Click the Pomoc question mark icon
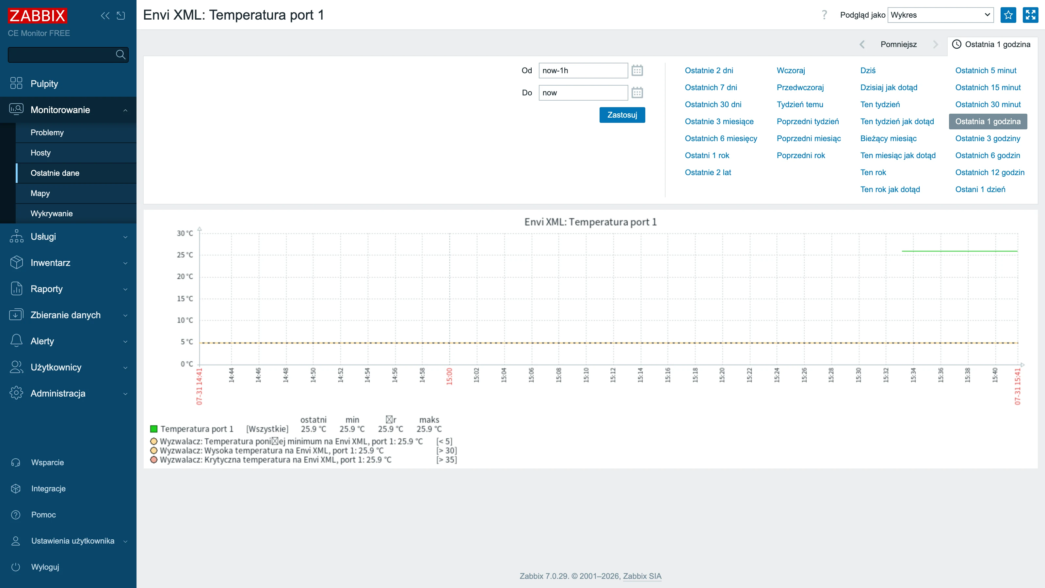 click(16, 514)
